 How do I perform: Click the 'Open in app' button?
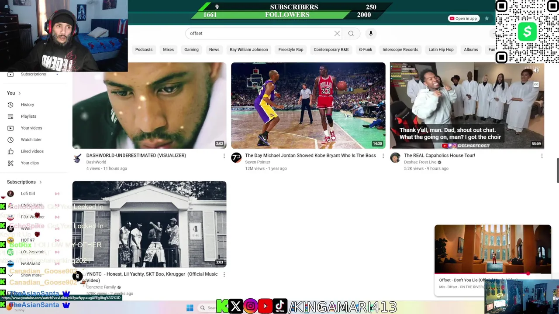tap(463, 18)
